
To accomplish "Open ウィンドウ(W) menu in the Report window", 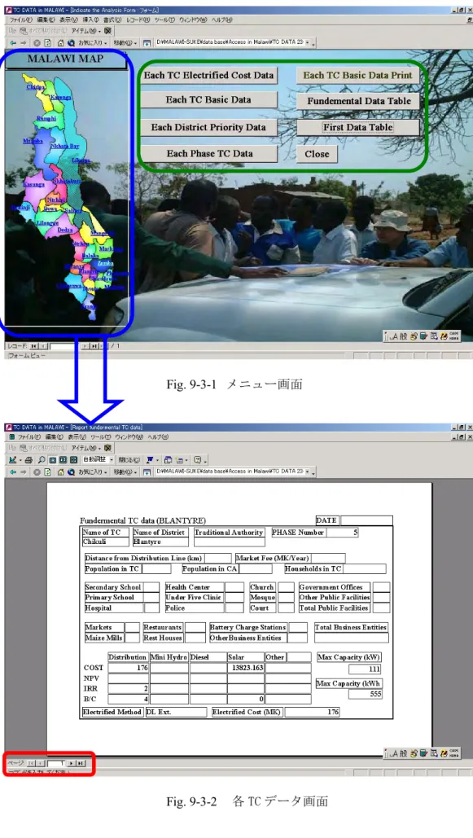I will point(129,437).
